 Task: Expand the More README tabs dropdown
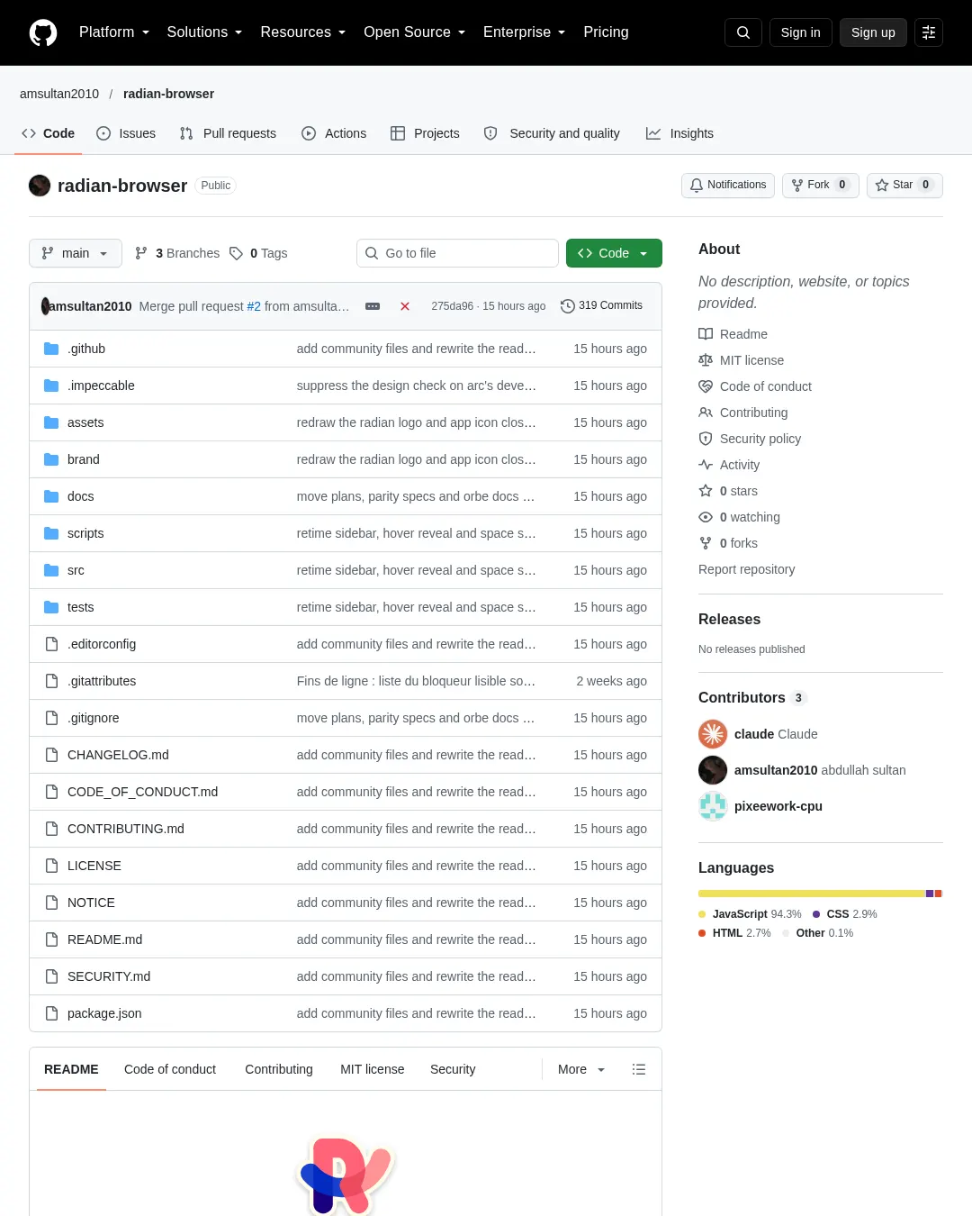[x=581, y=1069]
